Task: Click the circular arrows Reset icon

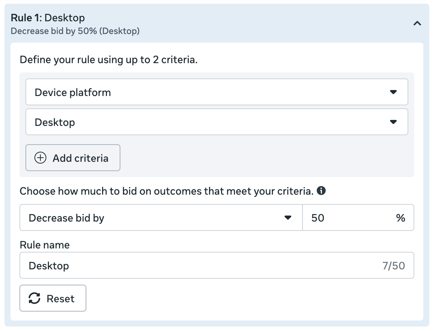Action: (x=34, y=298)
